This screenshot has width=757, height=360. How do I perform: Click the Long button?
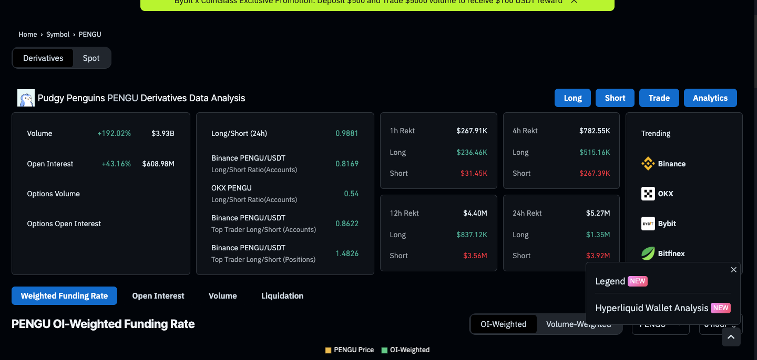pos(572,98)
